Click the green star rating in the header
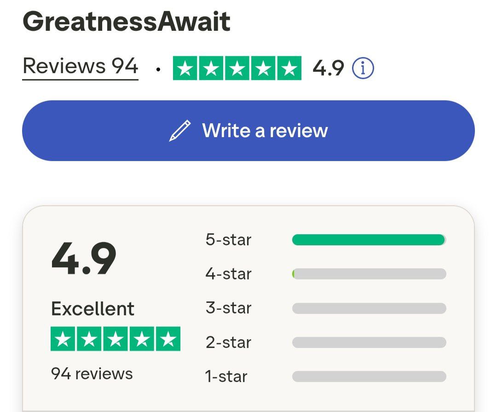 pos(237,68)
